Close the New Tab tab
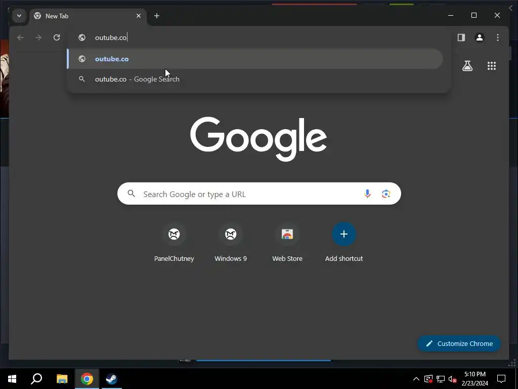Image resolution: width=518 pixels, height=389 pixels. point(139,16)
